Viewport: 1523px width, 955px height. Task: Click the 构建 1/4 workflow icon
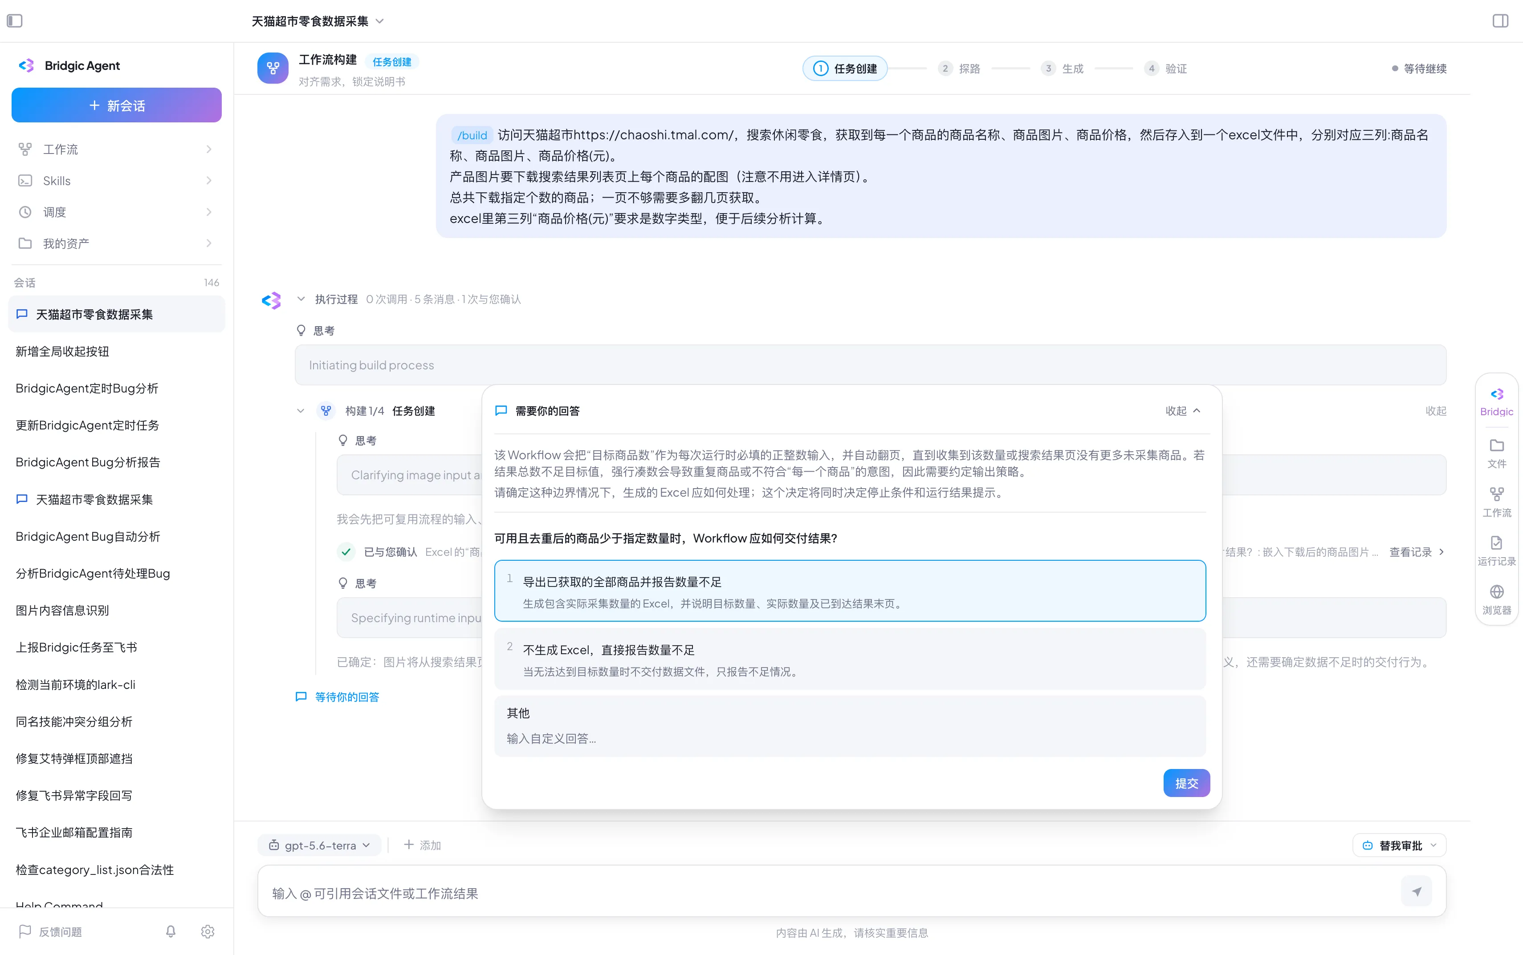click(x=326, y=411)
